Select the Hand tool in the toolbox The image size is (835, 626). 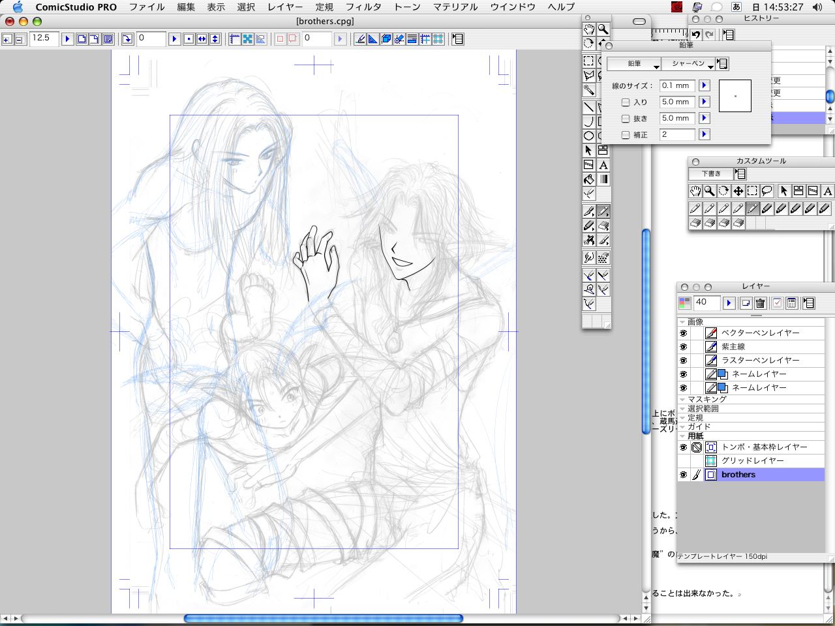coord(588,29)
